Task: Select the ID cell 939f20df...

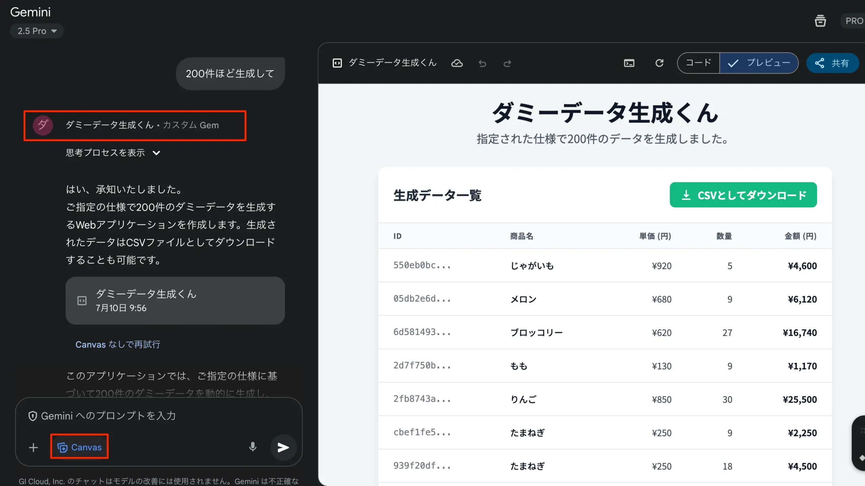Action: [x=422, y=466]
